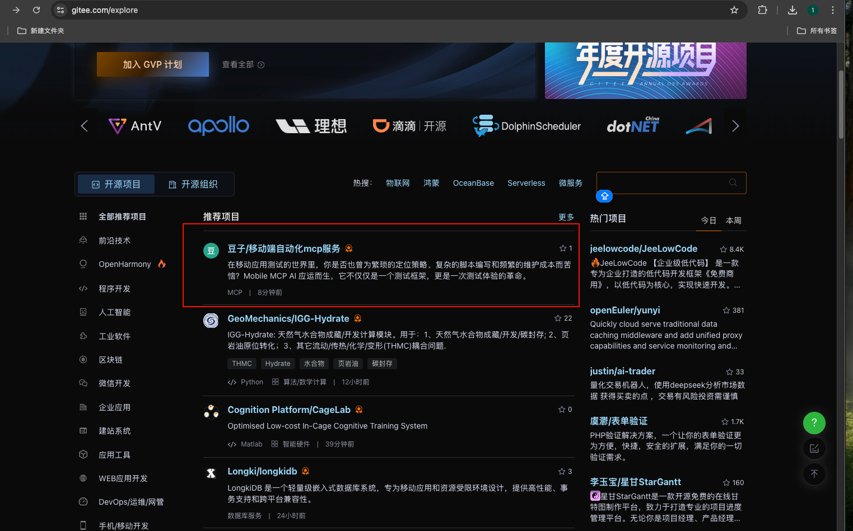Click hot search term Serverless
Viewport: 853px width, 531px height.
(x=526, y=183)
